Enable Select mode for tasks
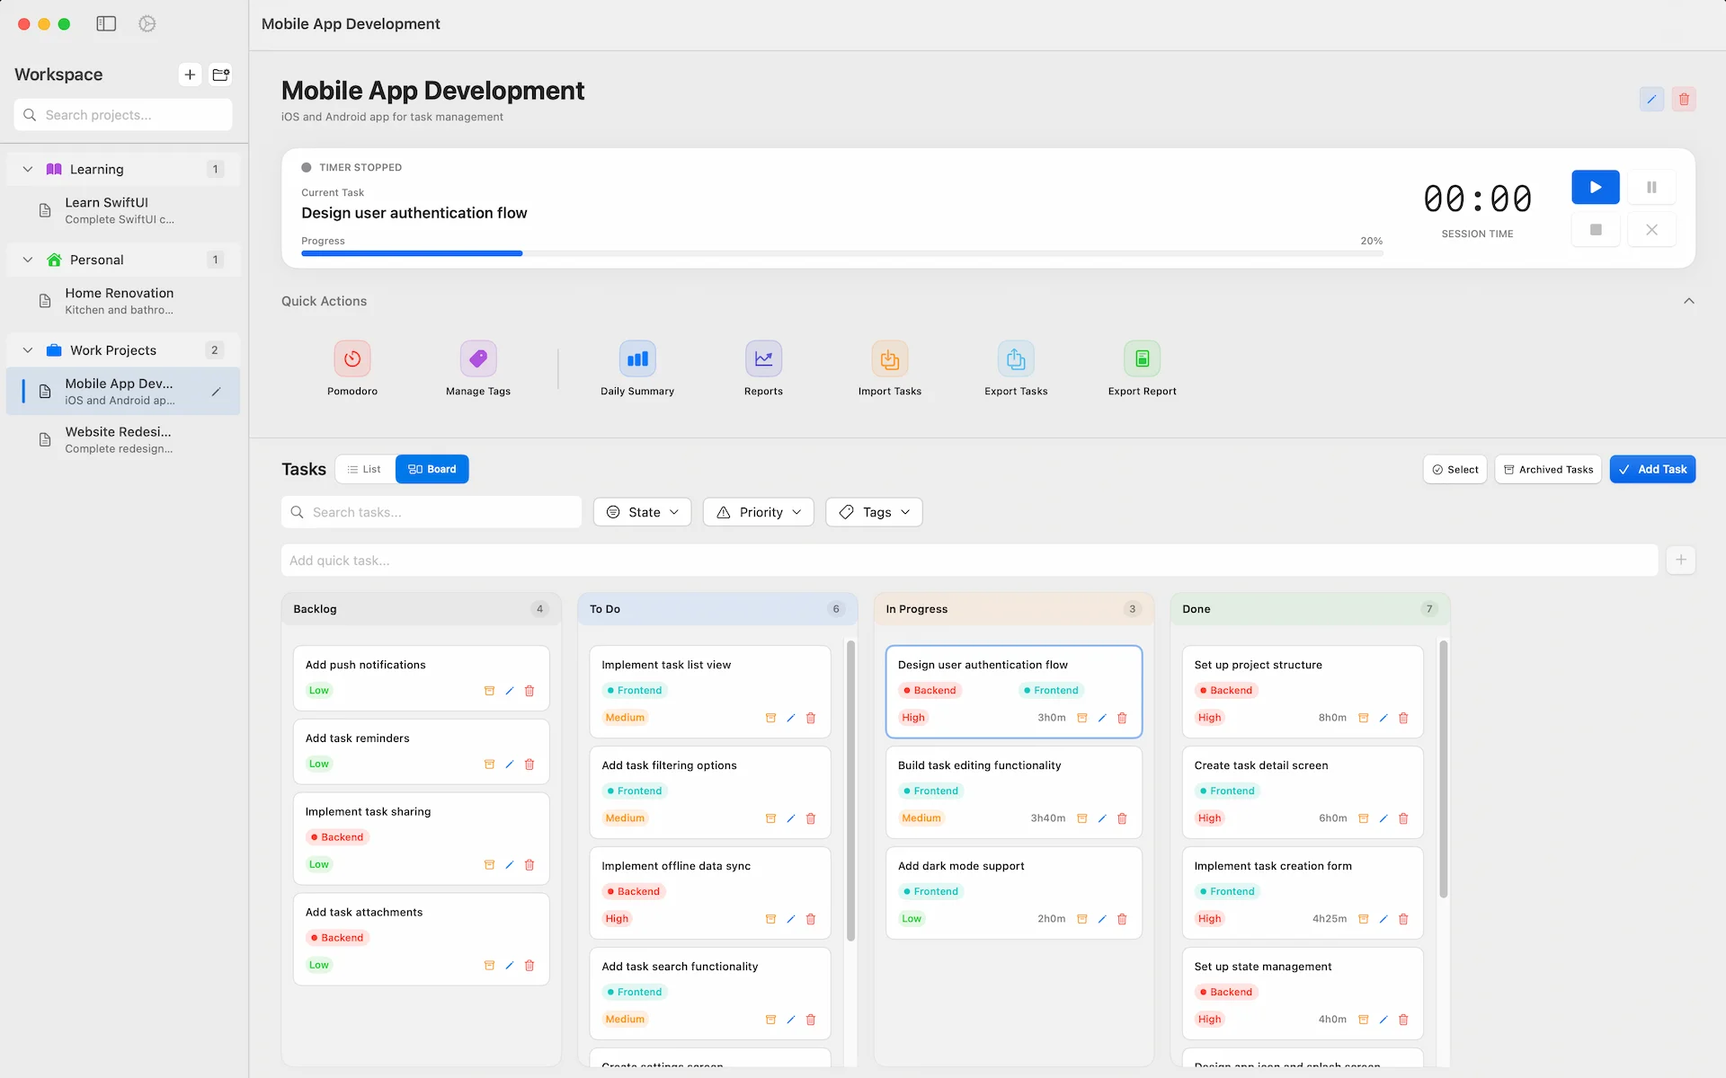Image resolution: width=1726 pixels, height=1078 pixels. pos(1455,469)
